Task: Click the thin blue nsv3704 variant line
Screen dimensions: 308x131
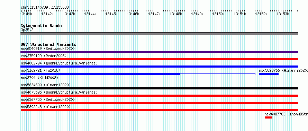Action: point(159,81)
